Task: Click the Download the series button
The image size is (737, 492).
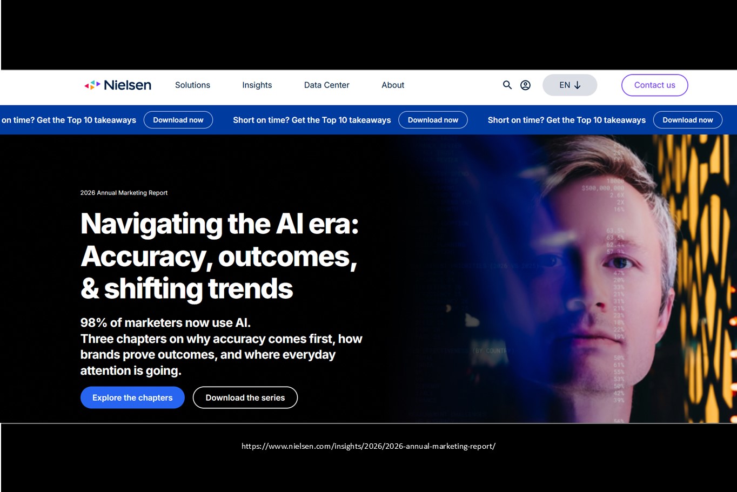Action: [245, 397]
